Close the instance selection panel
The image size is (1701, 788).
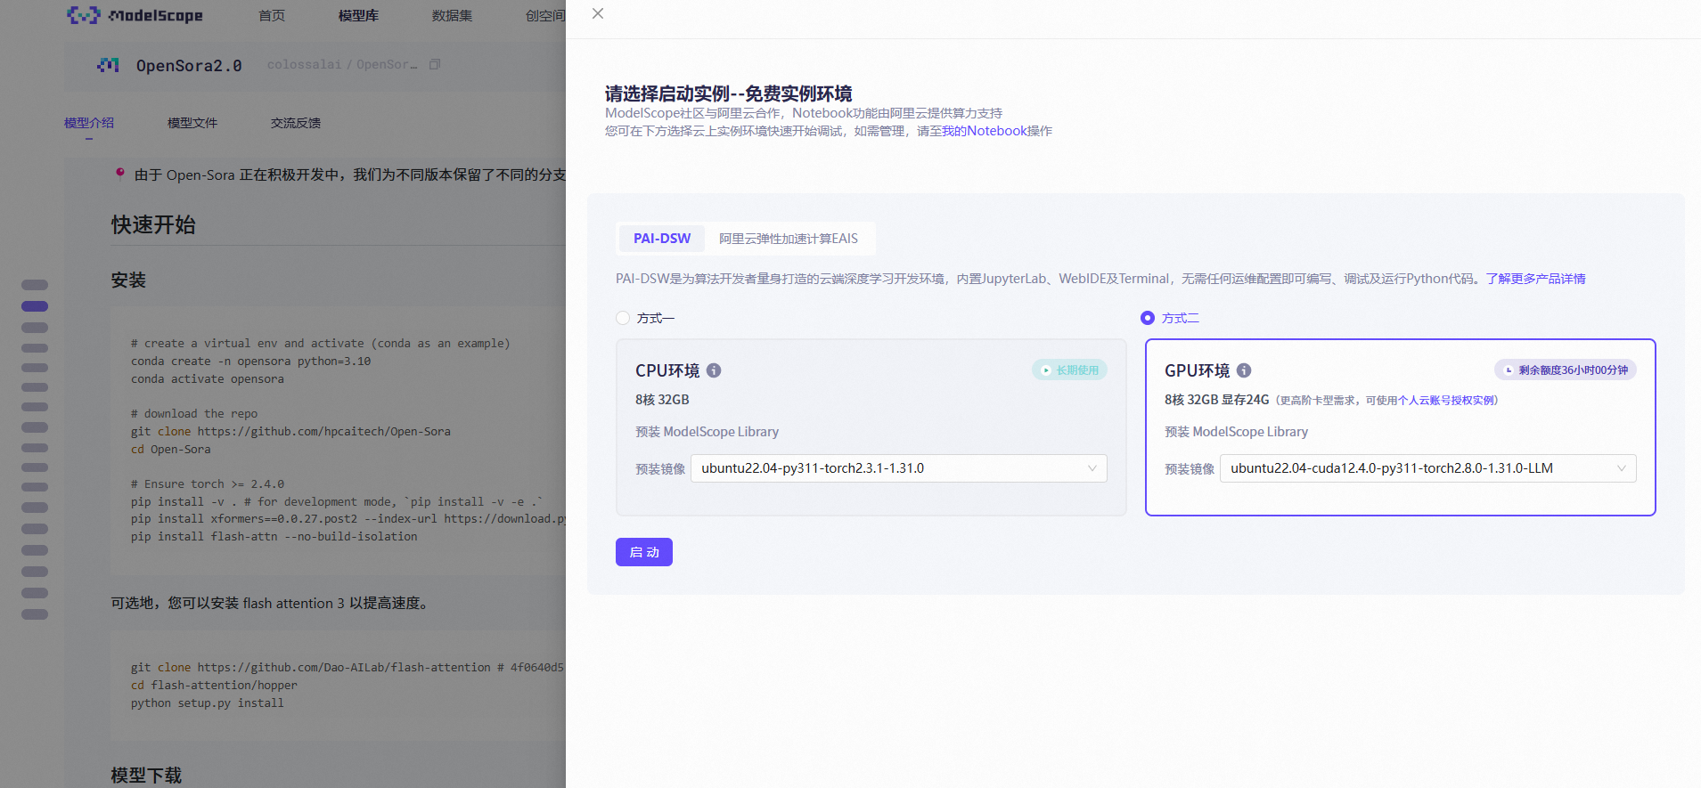pos(598,13)
